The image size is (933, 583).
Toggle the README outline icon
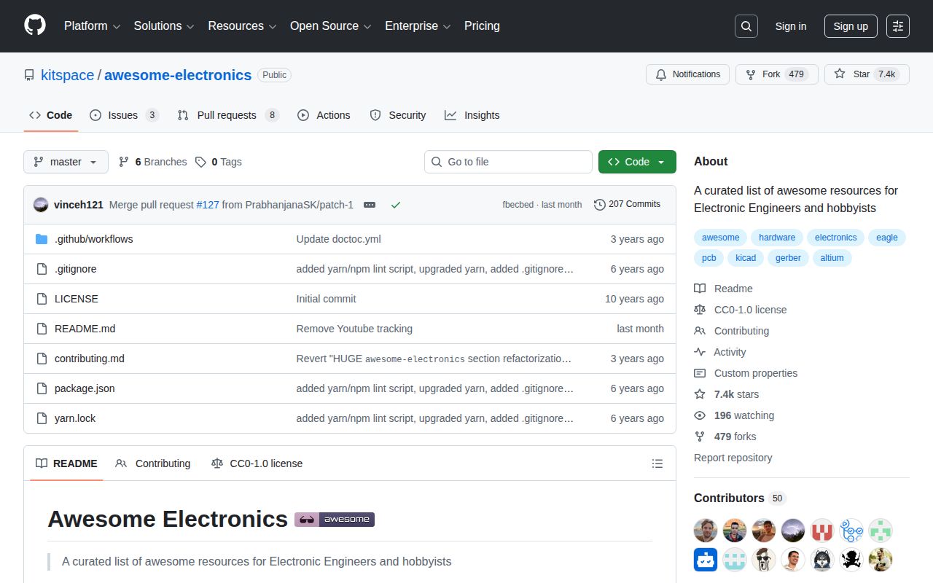657,463
